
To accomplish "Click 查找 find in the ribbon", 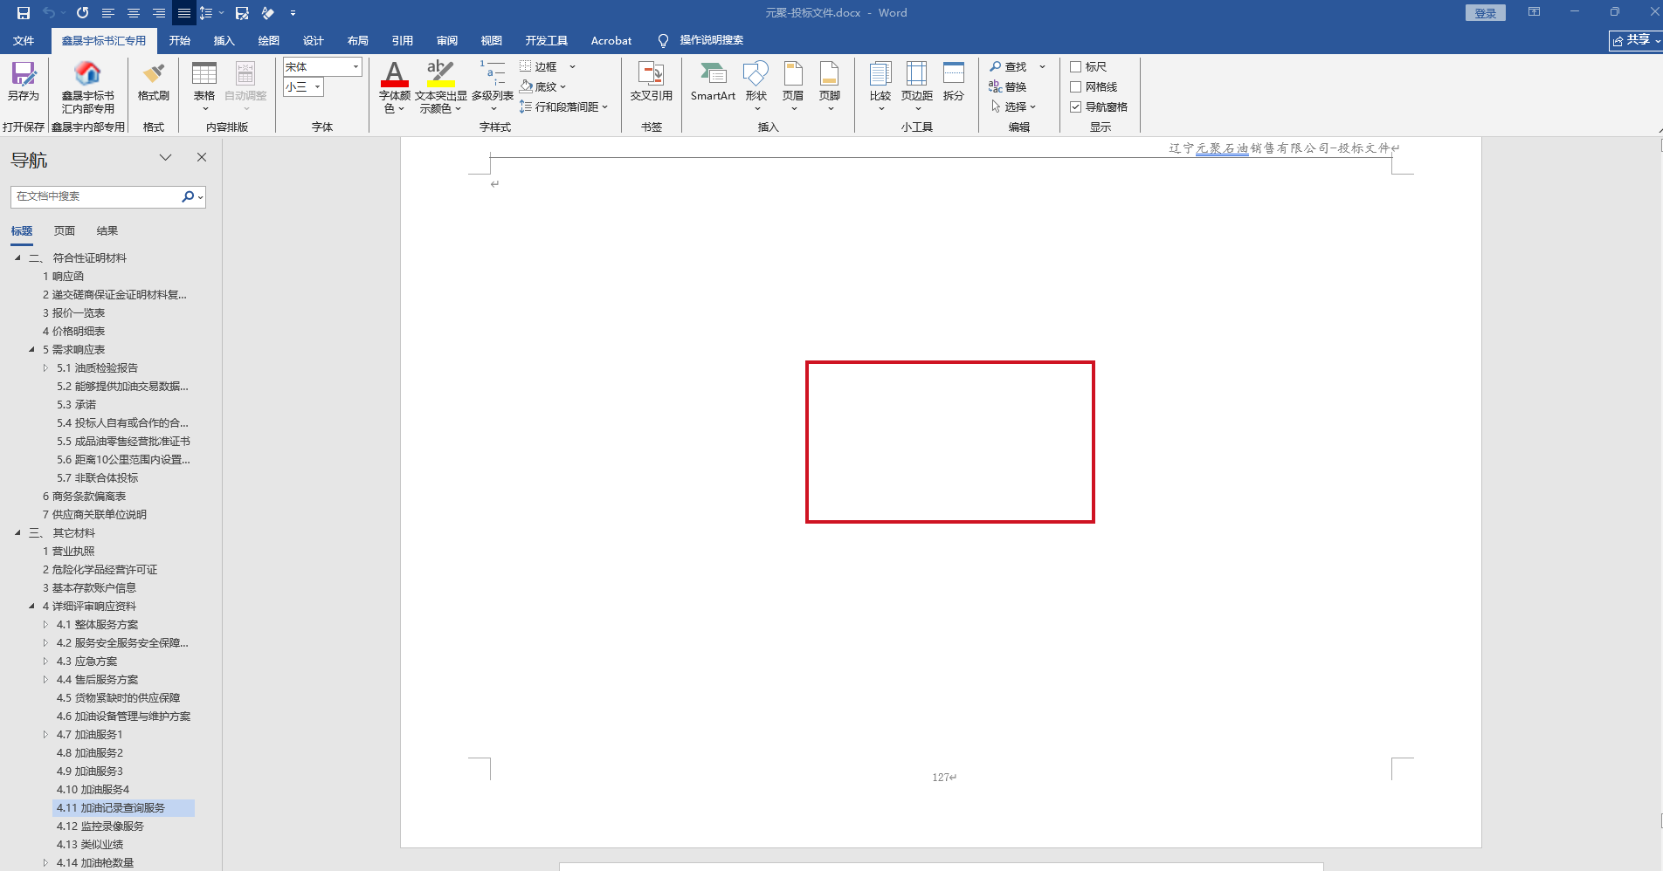I will tap(1009, 67).
